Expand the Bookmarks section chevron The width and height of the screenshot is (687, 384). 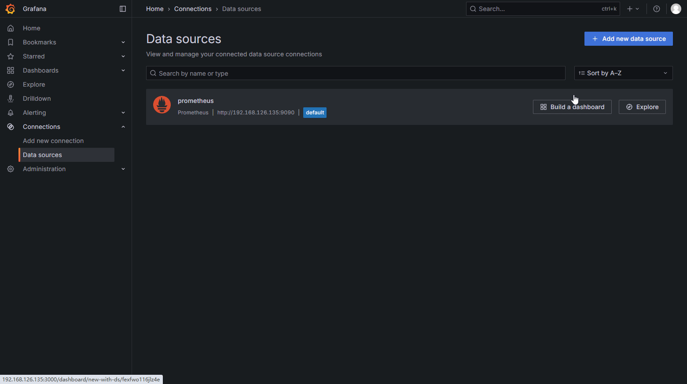pyautogui.click(x=123, y=42)
